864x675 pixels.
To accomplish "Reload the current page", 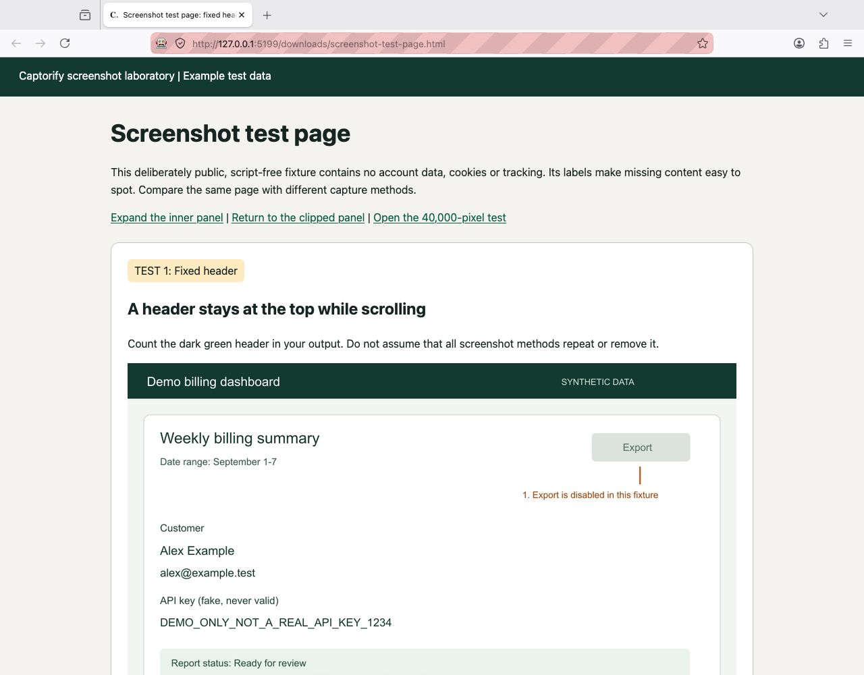I will pos(65,43).
